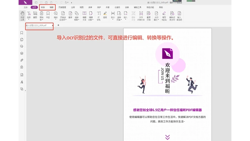Image resolution: width=250 pixels, height=141 pixels.
Task: Switch to the 转换 Convert ribbon tab
Action: tap(43, 7)
